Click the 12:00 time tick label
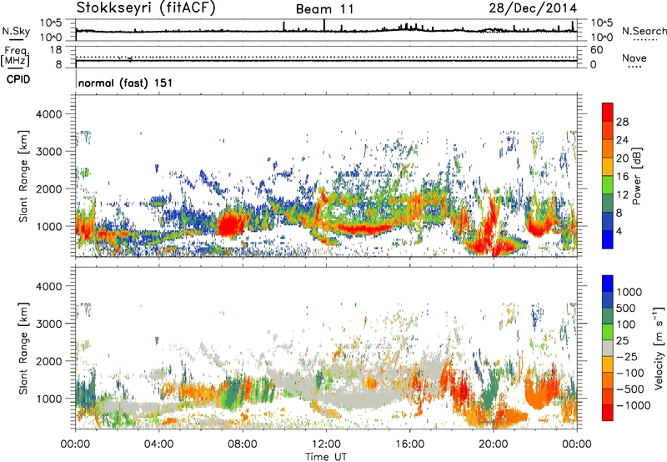Viewport: 667px width, 462px height. (326, 444)
